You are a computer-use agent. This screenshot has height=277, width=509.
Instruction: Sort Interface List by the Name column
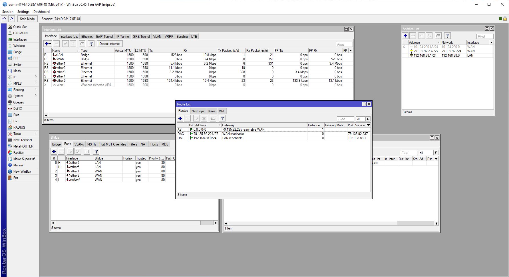66,51
